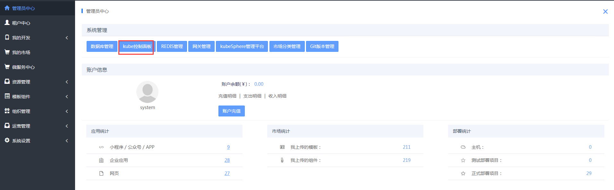Open the 模板组件 sidebar menu item
614x190 pixels.
click(x=21, y=97)
